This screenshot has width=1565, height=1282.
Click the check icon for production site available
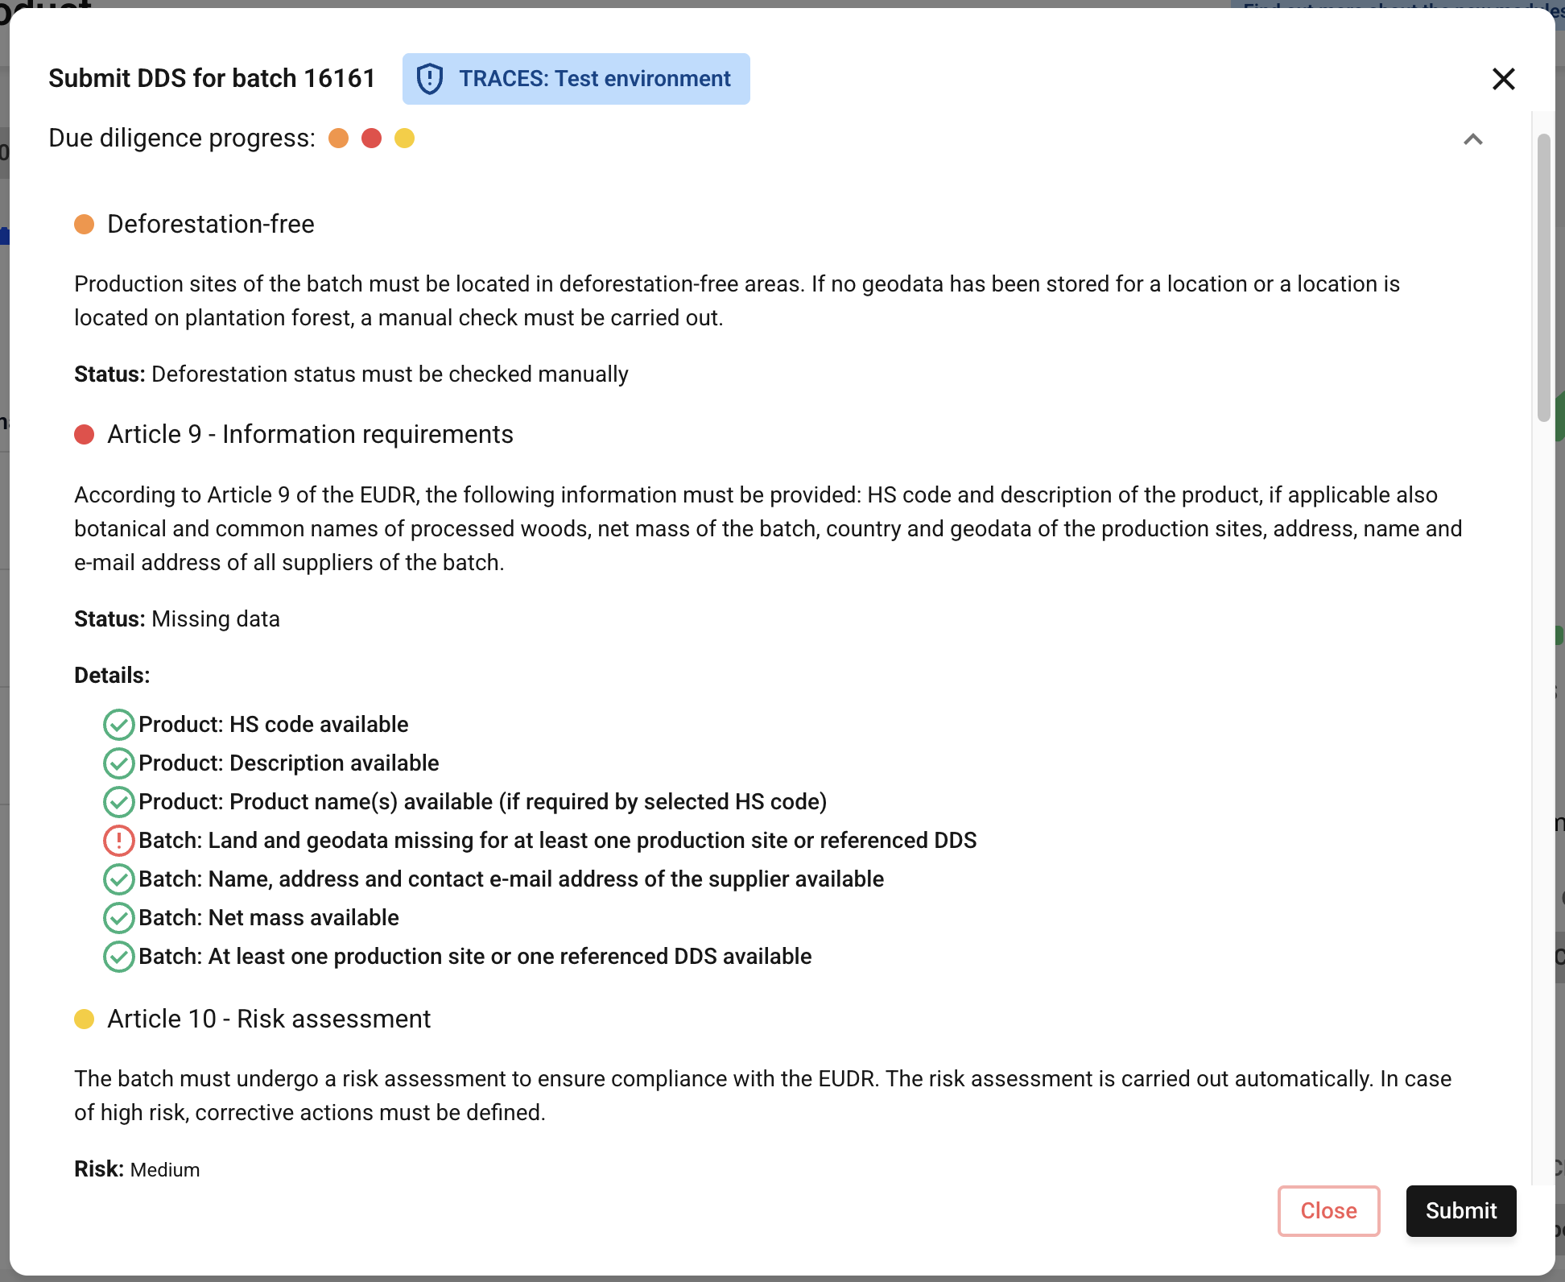[119, 957]
